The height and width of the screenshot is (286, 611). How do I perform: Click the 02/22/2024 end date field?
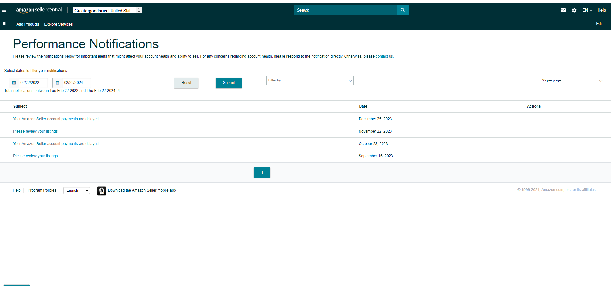(x=77, y=83)
